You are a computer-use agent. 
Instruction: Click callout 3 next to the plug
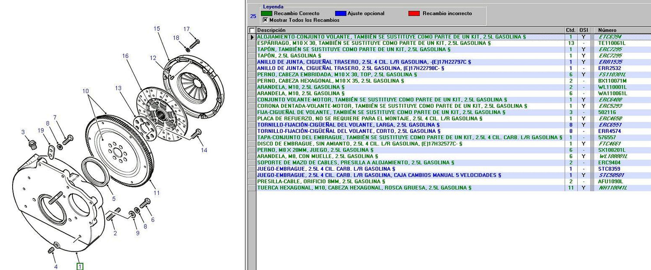[x=23, y=132]
